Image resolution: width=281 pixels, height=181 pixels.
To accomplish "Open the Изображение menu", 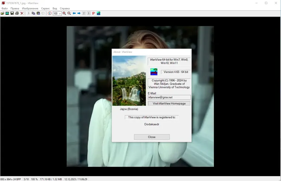I will tap(30, 8).
